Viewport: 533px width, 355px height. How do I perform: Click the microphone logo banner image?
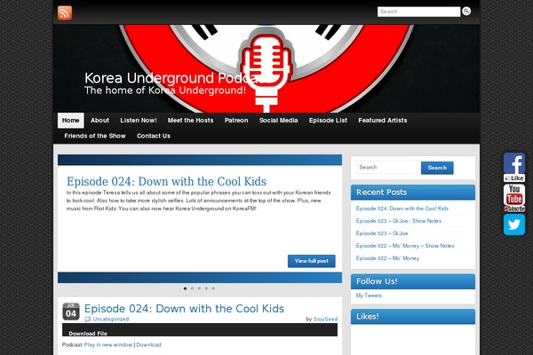pos(266,68)
